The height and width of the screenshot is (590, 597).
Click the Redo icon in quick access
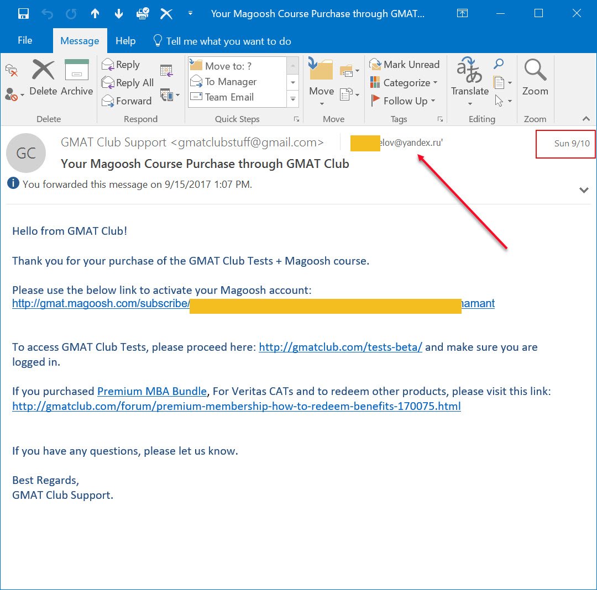(71, 14)
